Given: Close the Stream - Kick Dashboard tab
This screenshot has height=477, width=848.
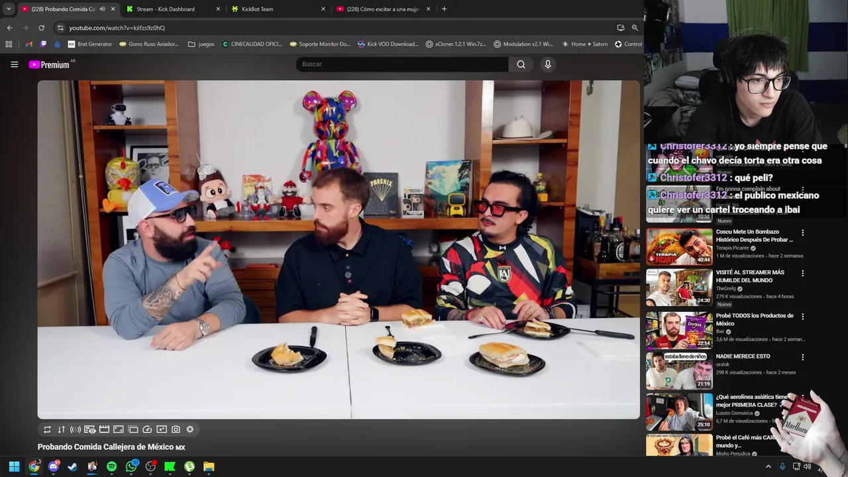Looking at the screenshot, I should [218, 9].
